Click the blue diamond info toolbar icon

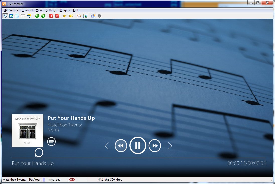pyautogui.click(x=5, y=16)
